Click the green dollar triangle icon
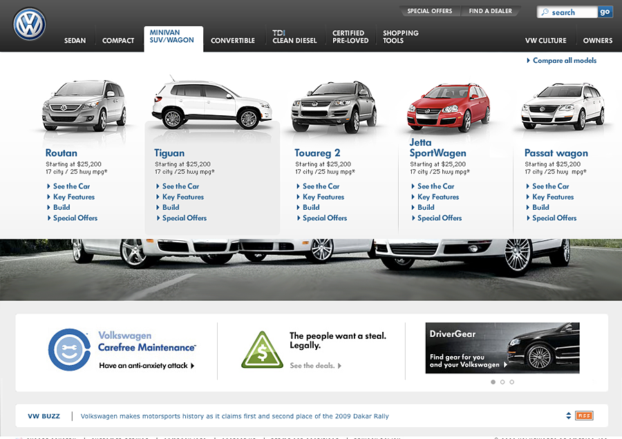This screenshot has width=622, height=439. click(x=262, y=350)
